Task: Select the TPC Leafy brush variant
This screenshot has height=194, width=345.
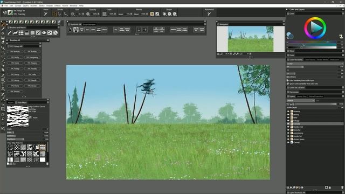Action: [x=32, y=74]
